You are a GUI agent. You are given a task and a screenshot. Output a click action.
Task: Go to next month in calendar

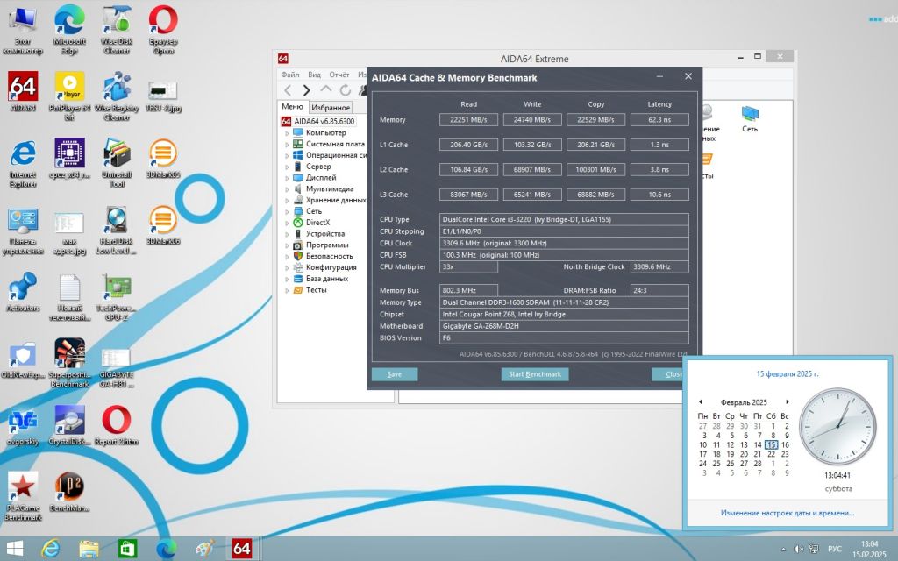(788, 401)
